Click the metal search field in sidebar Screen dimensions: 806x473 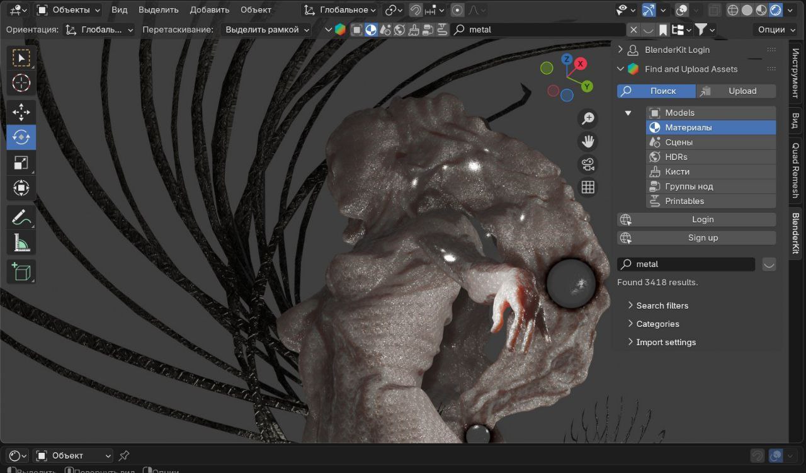pos(690,264)
